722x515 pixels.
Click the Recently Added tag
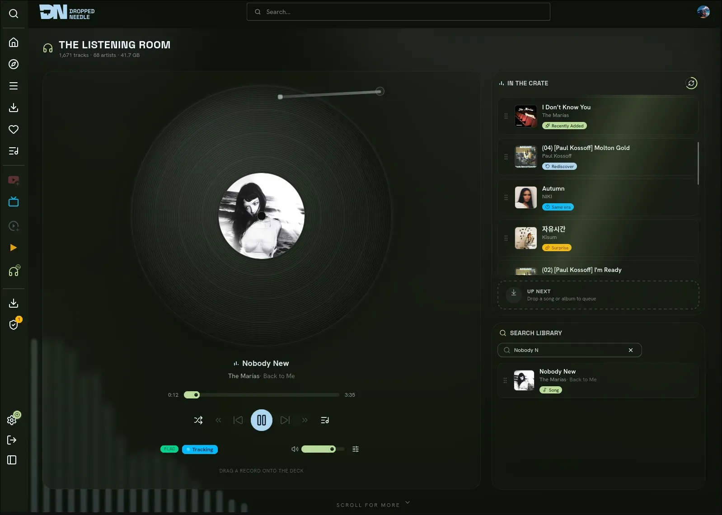click(x=564, y=126)
